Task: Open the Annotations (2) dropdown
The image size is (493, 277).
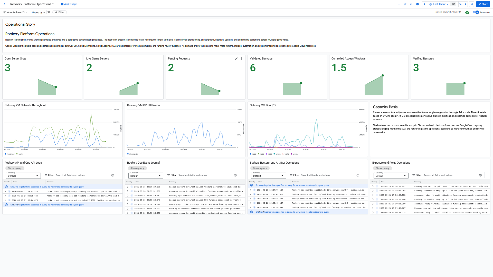Action: pos(15,12)
